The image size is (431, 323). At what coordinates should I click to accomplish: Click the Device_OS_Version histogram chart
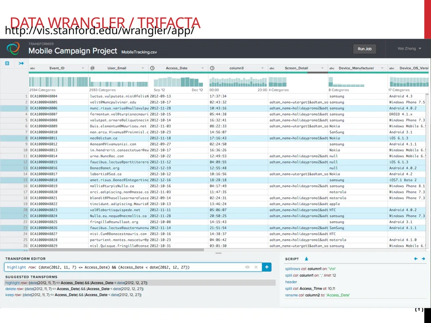[409, 82]
